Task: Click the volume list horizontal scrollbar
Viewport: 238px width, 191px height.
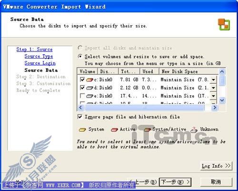Action: coord(148,108)
